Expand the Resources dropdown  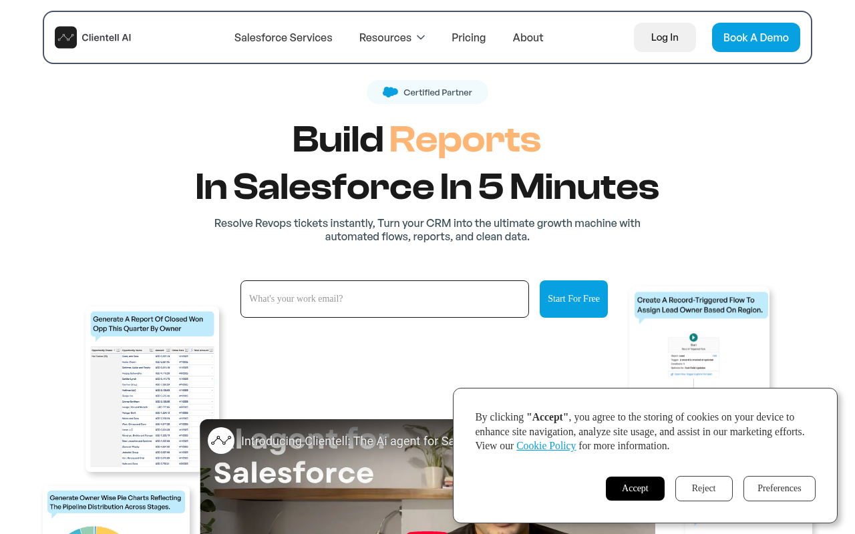pyautogui.click(x=392, y=37)
